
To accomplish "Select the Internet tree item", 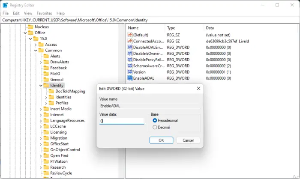I will (57, 115).
